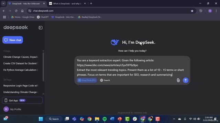
Task: Open Home - Google Drive bookmark
Action: tap(23, 17)
